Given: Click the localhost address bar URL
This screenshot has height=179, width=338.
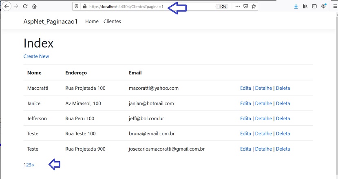Looking at the screenshot, I should click(126, 6).
